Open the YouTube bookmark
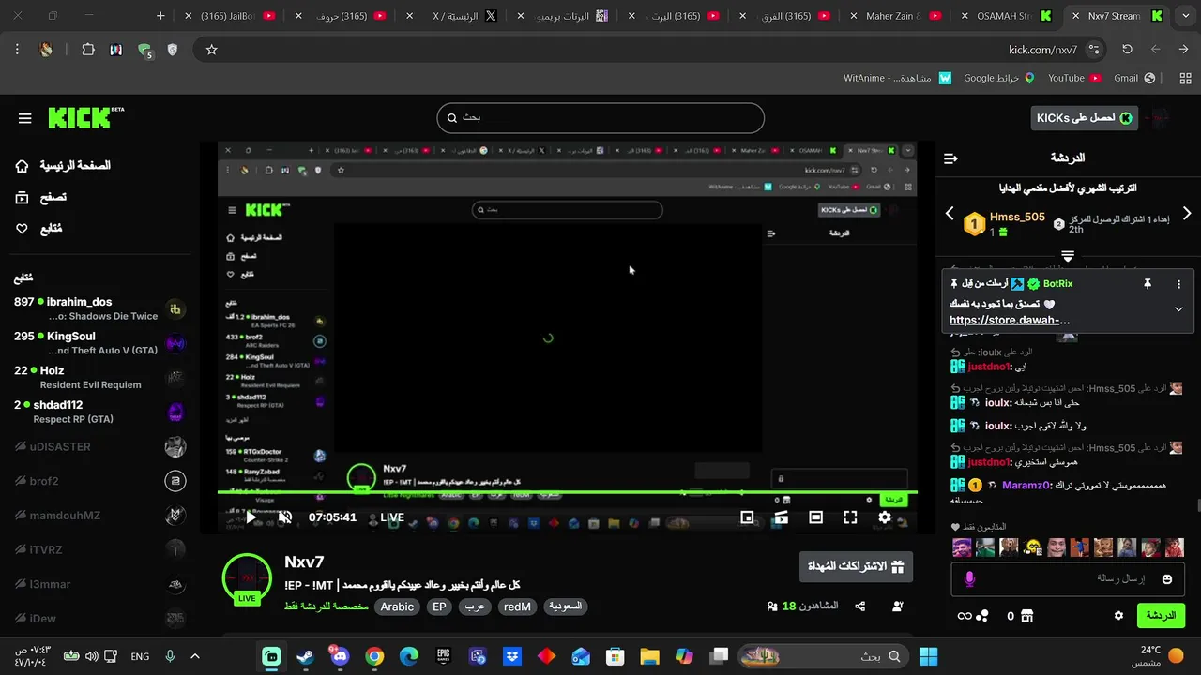Screen dimensions: 1201x675 1073,79
